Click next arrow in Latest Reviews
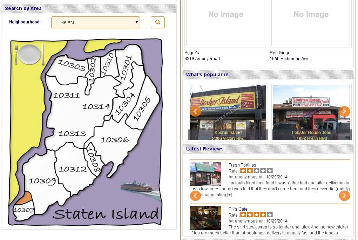358x240 pixels. click(344, 196)
